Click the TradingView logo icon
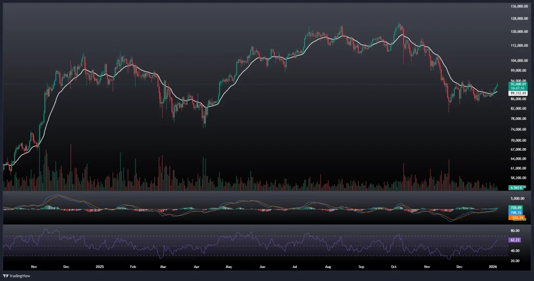The width and height of the screenshot is (534, 281). [x=6, y=275]
